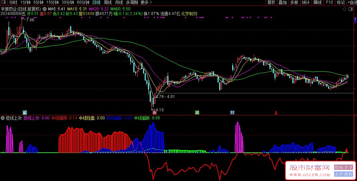
Task: Open the 统计 statistics button
Action: [x=306, y=3]
